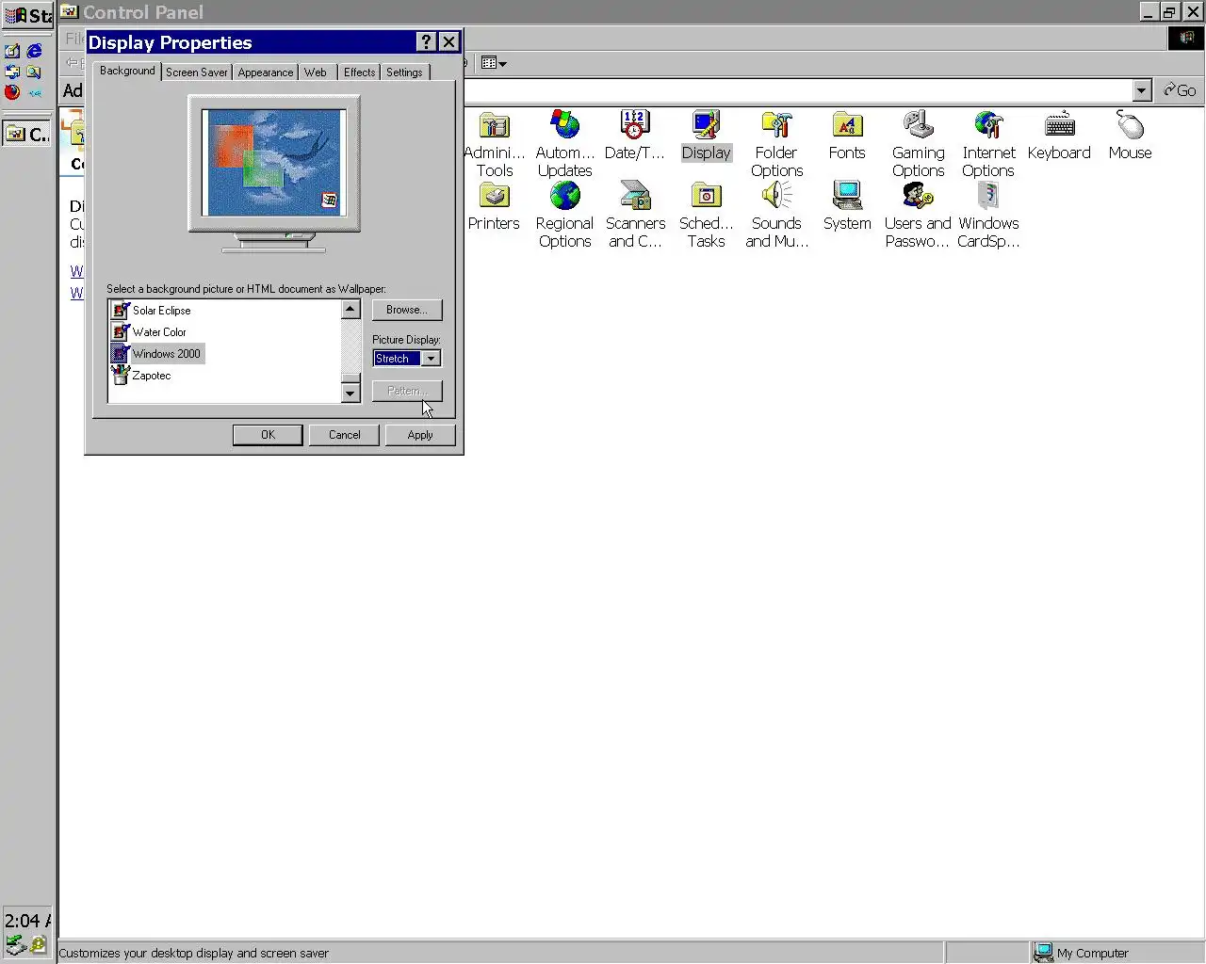Click the taskbar clock showing 2:04

point(27,921)
